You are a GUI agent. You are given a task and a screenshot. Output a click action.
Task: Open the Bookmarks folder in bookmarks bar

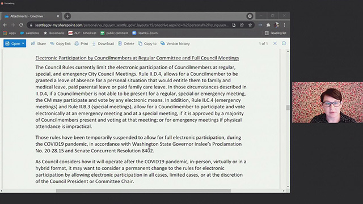tap(54, 33)
